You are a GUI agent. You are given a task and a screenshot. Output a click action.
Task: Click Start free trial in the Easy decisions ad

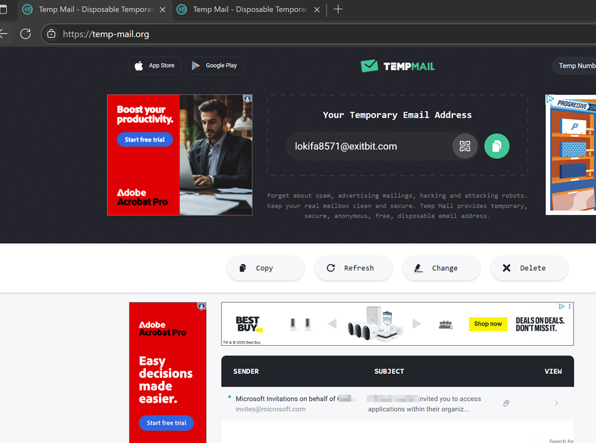pyautogui.click(x=166, y=423)
